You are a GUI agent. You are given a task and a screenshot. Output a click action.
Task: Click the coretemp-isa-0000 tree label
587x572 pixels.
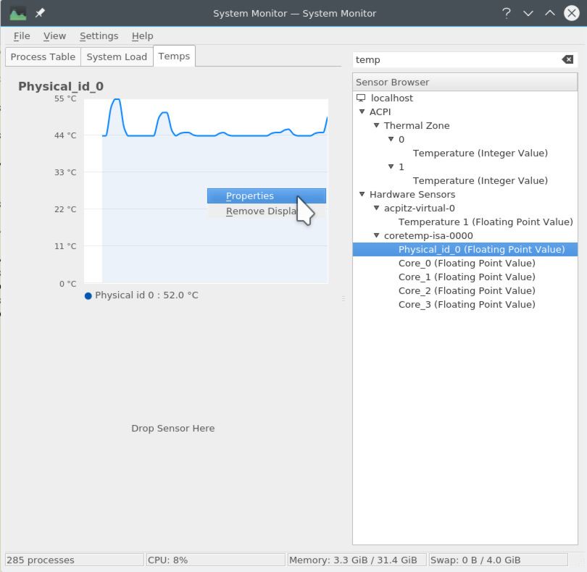click(428, 236)
